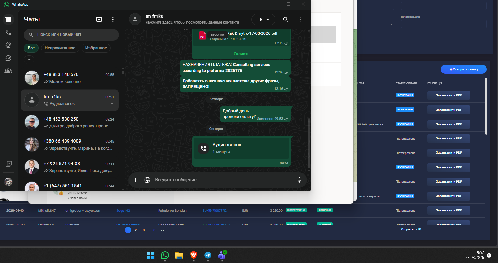Open the Calls section in WhatsApp sidebar
The image size is (498, 263).
[x=8, y=33]
